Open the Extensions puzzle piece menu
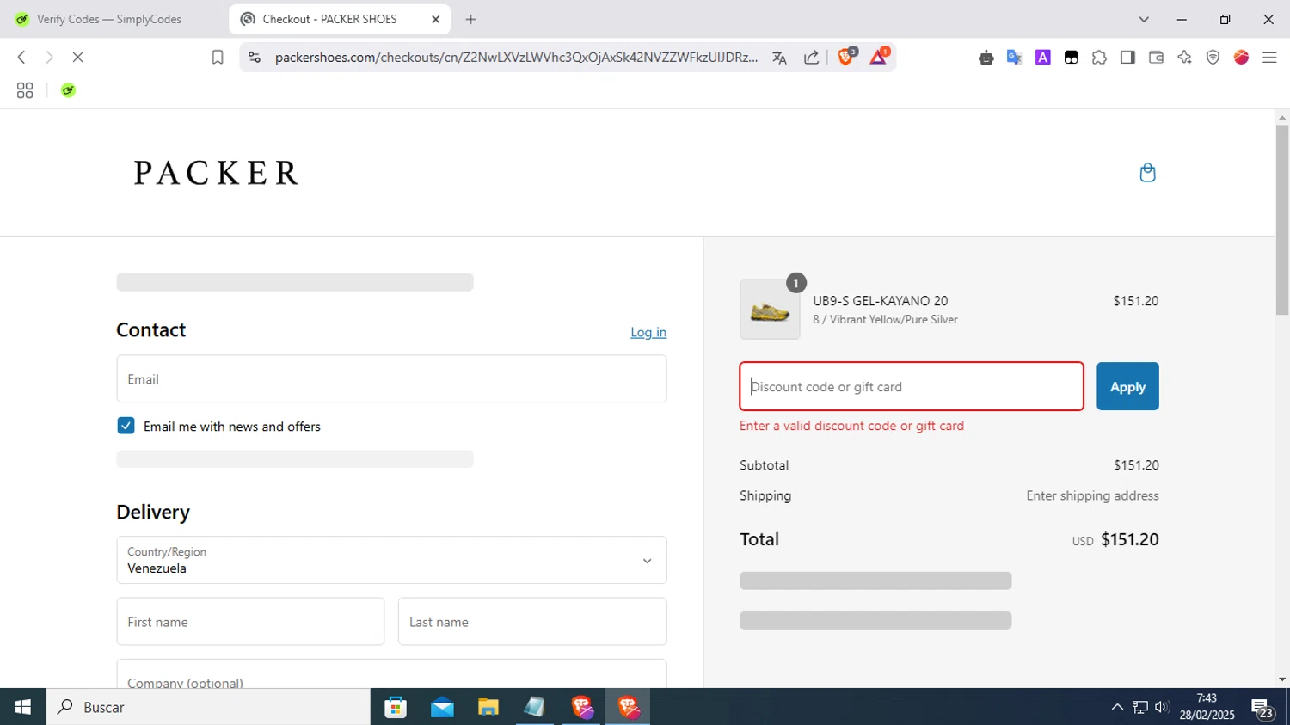 pos(1099,58)
